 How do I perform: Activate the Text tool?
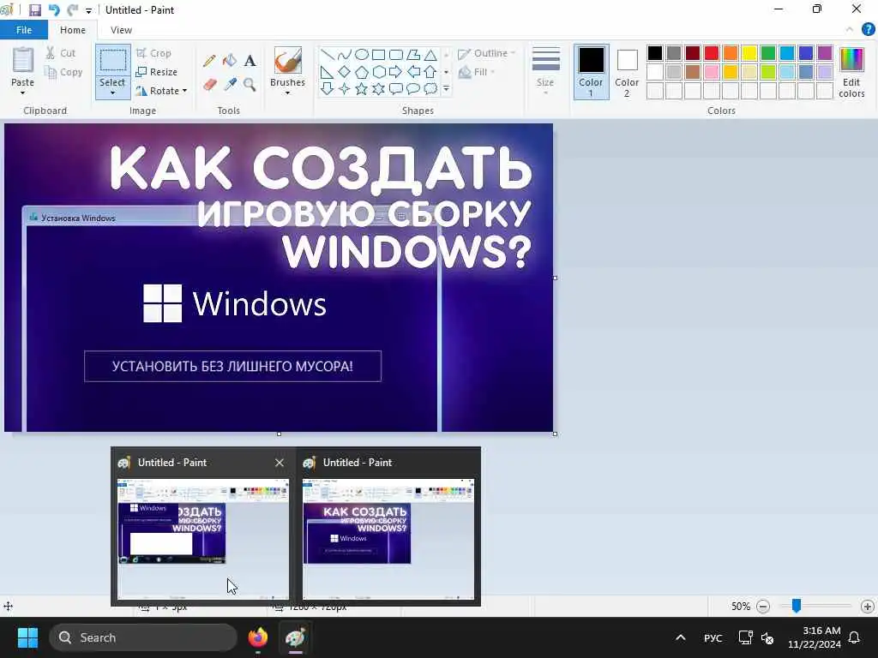click(250, 61)
